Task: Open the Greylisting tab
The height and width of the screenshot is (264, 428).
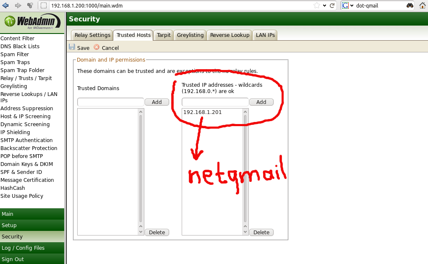Action: (190, 35)
